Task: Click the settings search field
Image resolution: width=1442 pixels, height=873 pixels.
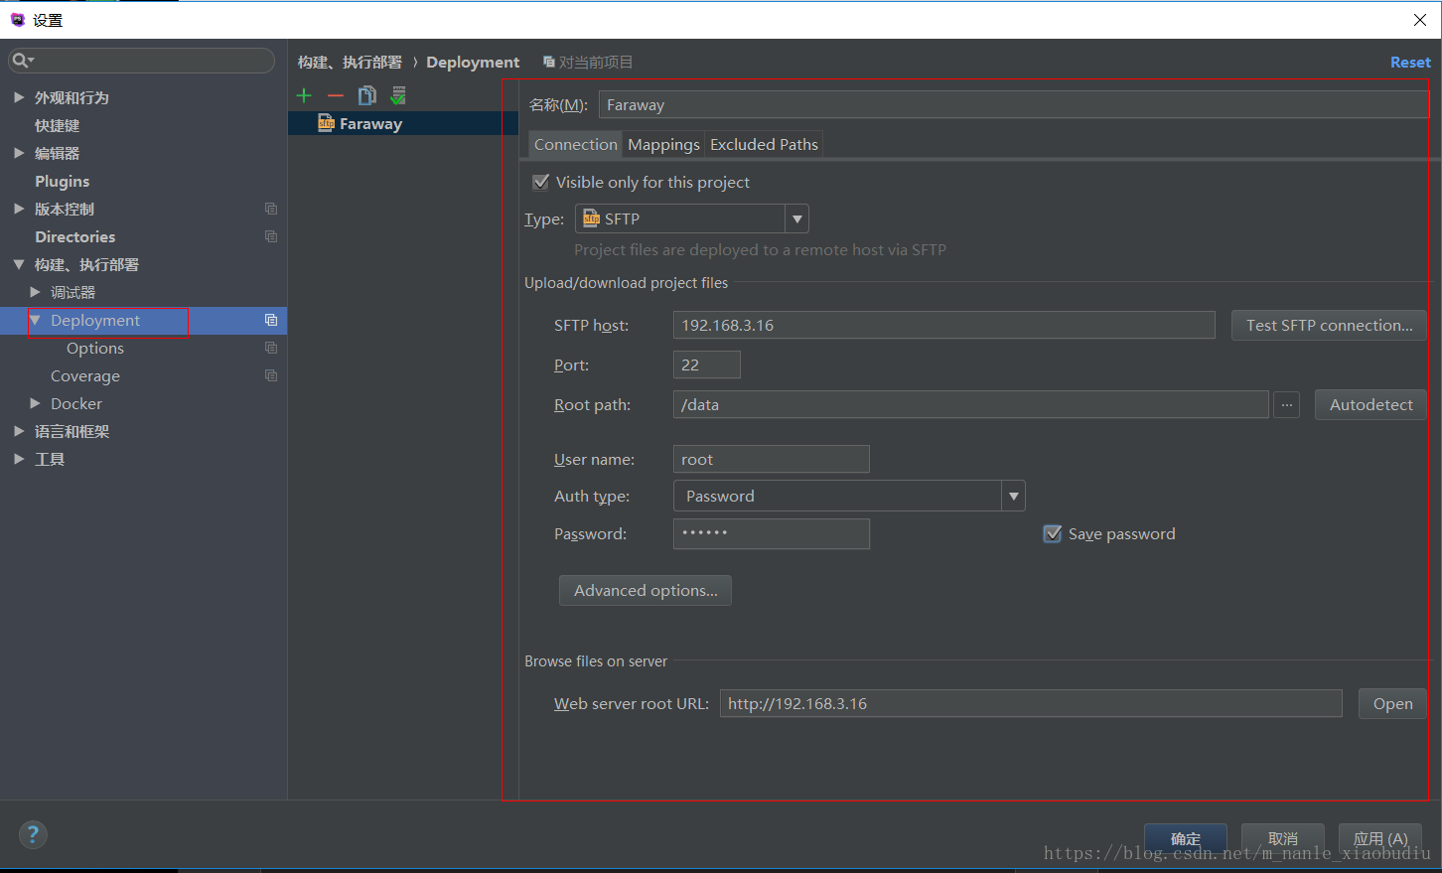Action: (x=142, y=61)
